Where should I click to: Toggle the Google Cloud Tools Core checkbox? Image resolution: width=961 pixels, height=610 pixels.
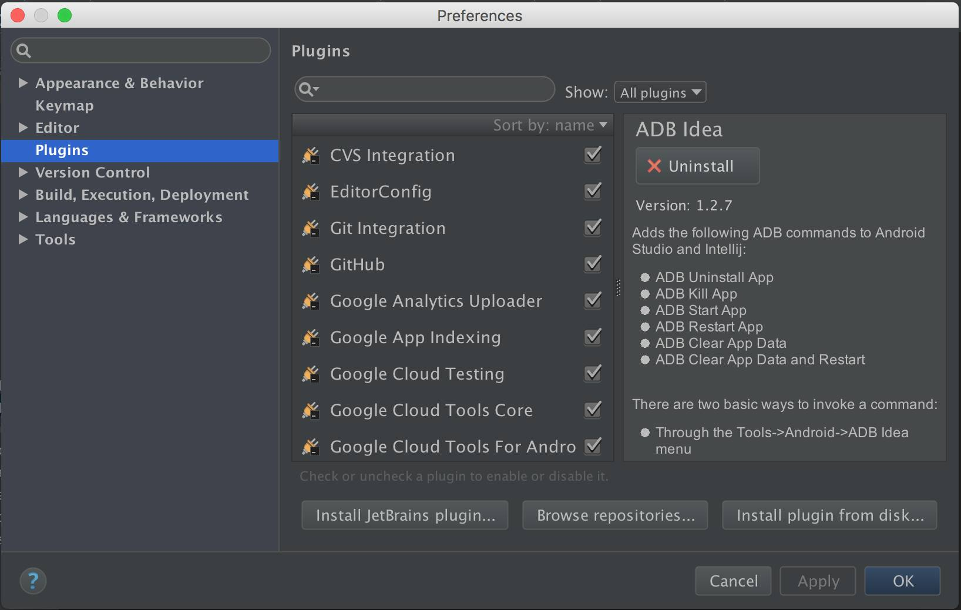[x=593, y=410]
